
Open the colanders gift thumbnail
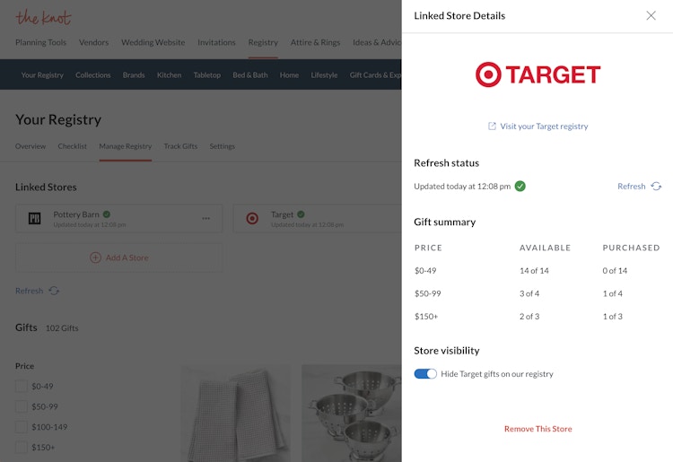coord(352,413)
